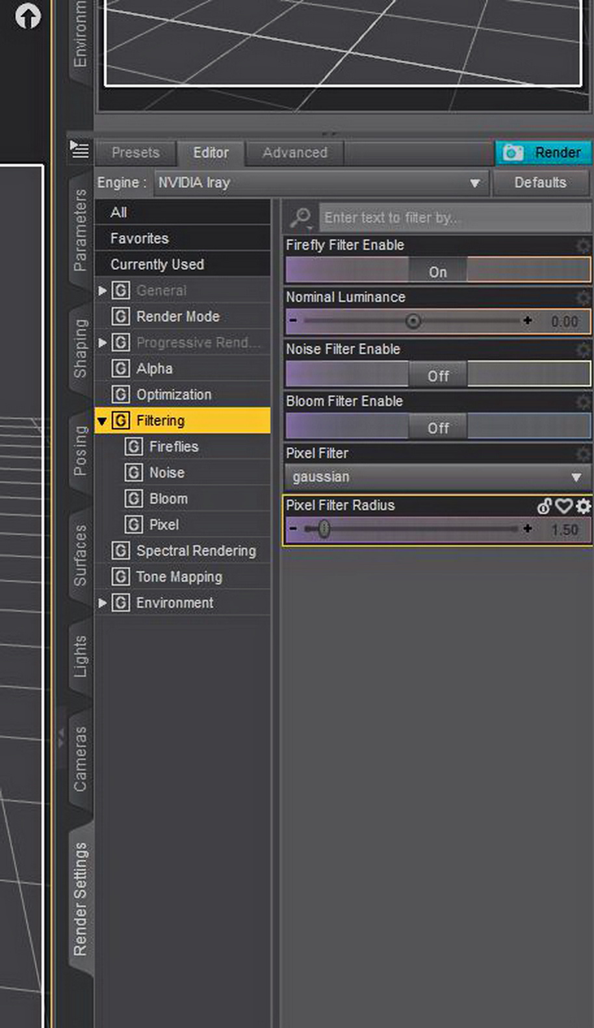Expand the General group arrow
Viewport: 594px width, 1028px height.
coord(102,290)
